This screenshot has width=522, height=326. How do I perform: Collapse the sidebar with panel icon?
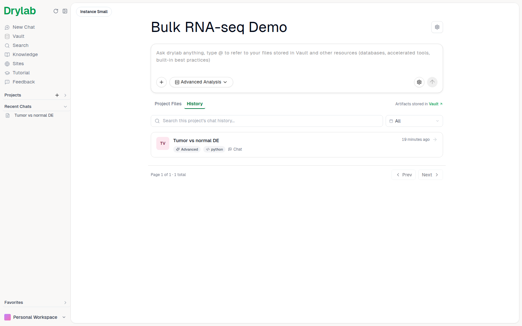(65, 11)
